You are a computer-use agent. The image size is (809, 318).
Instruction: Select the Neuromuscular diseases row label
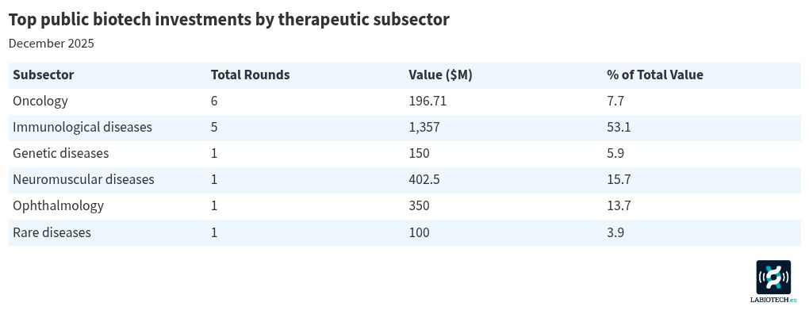click(x=83, y=180)
